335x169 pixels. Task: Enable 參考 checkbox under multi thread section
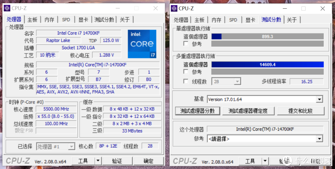(186, 72)
